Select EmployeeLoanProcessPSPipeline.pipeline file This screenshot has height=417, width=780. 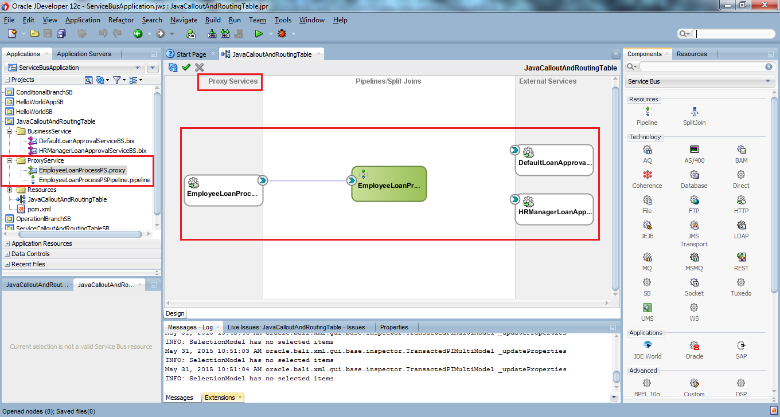[x=95, y=180]
